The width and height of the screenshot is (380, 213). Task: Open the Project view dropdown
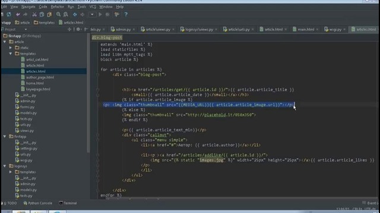[x=26, y=30]
